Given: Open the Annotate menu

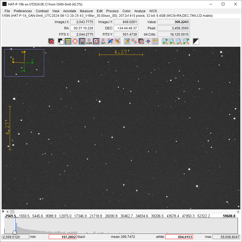Looking at the screenshot, I should tap(70, 11).
